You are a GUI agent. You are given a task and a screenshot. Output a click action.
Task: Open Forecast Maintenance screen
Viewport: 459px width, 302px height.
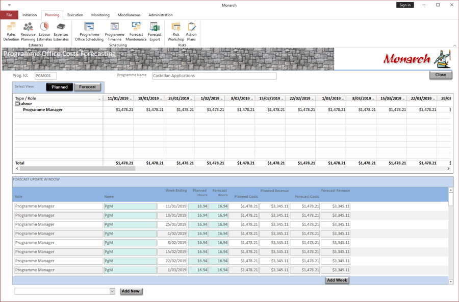[x=136, y=32]
